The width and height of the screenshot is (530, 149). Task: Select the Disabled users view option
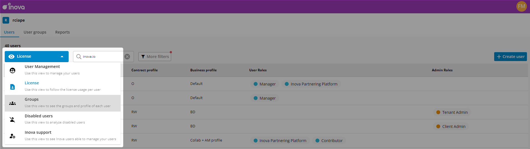tap(63, 119)
